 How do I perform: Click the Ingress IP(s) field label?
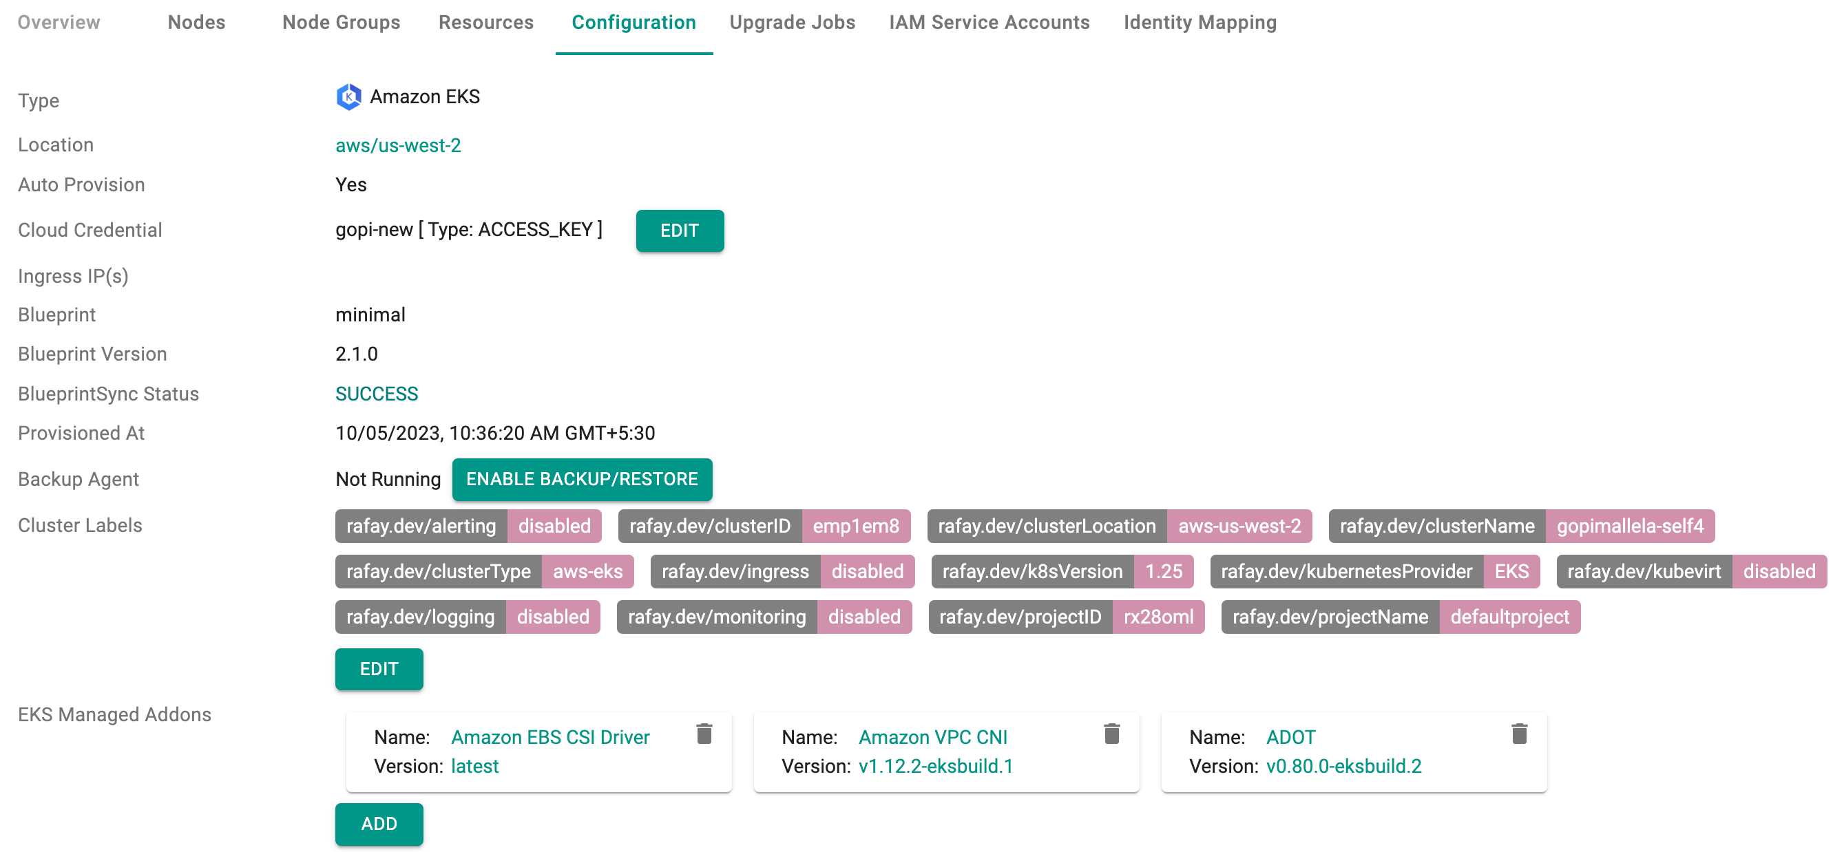tap(73, 276)
